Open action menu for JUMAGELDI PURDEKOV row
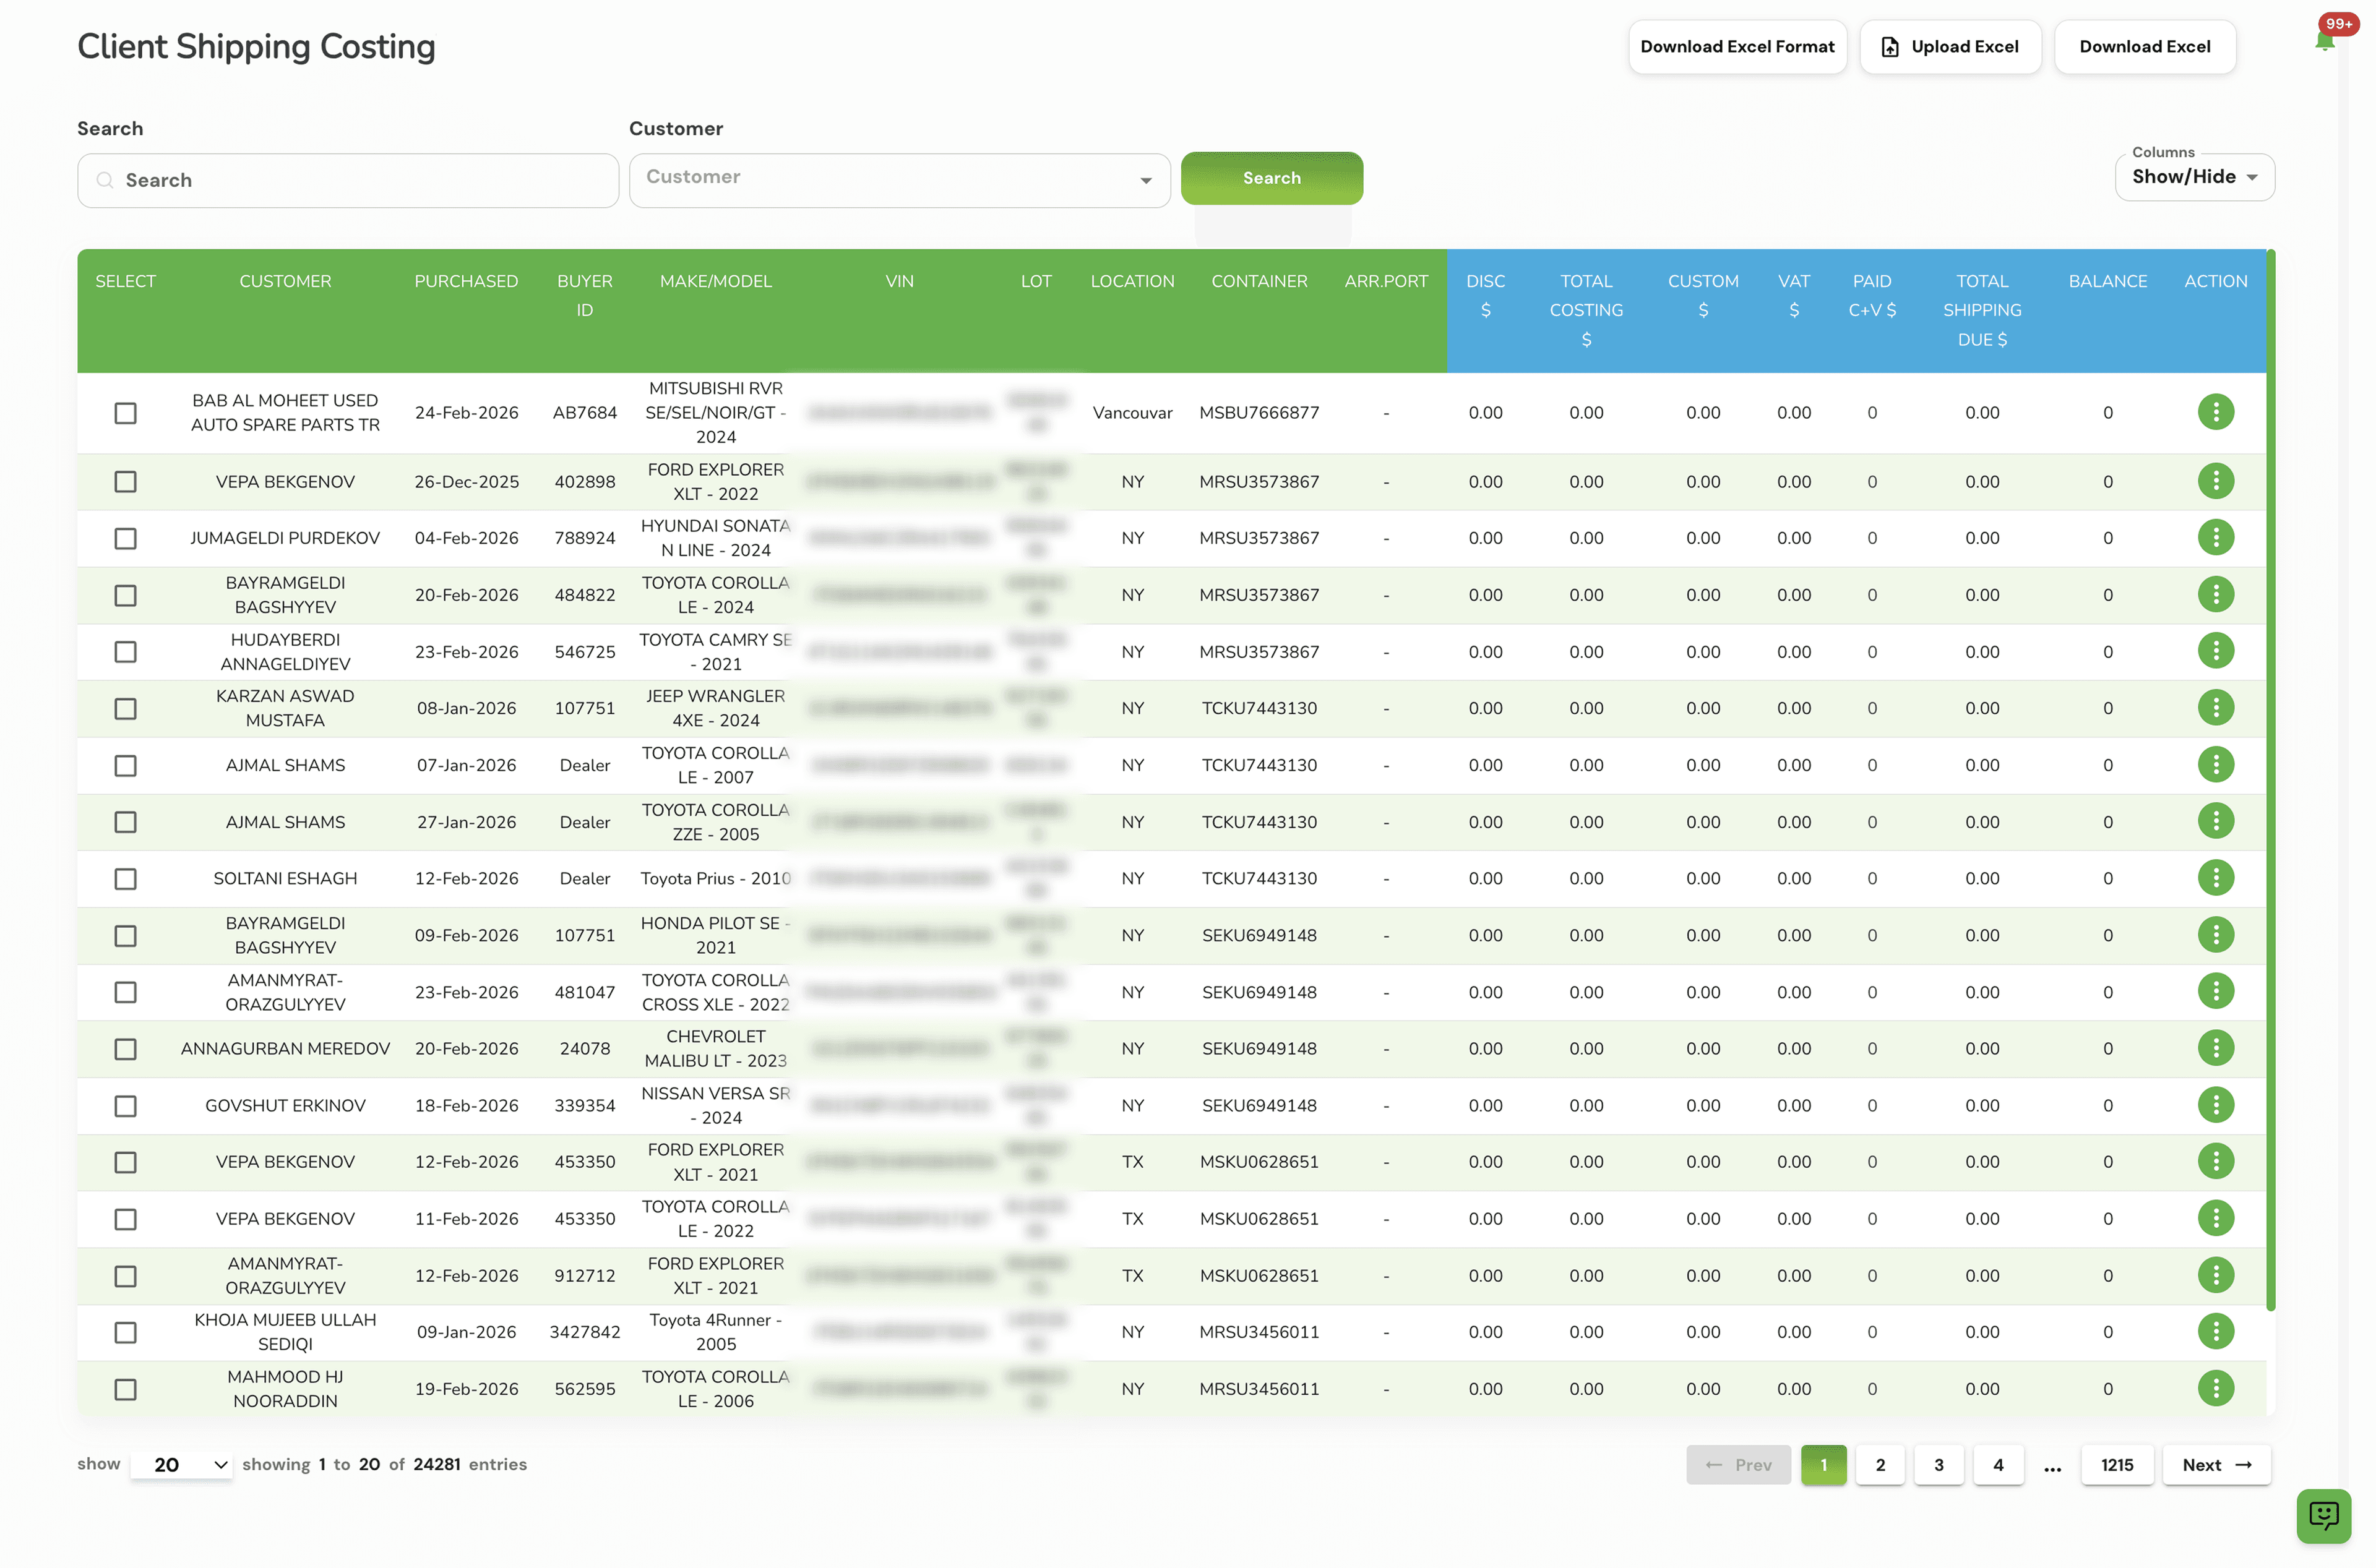The width and height of the screenshot is (2376, 1568). pos(2215,538)
